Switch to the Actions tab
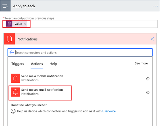 click(x=37, y=64)
